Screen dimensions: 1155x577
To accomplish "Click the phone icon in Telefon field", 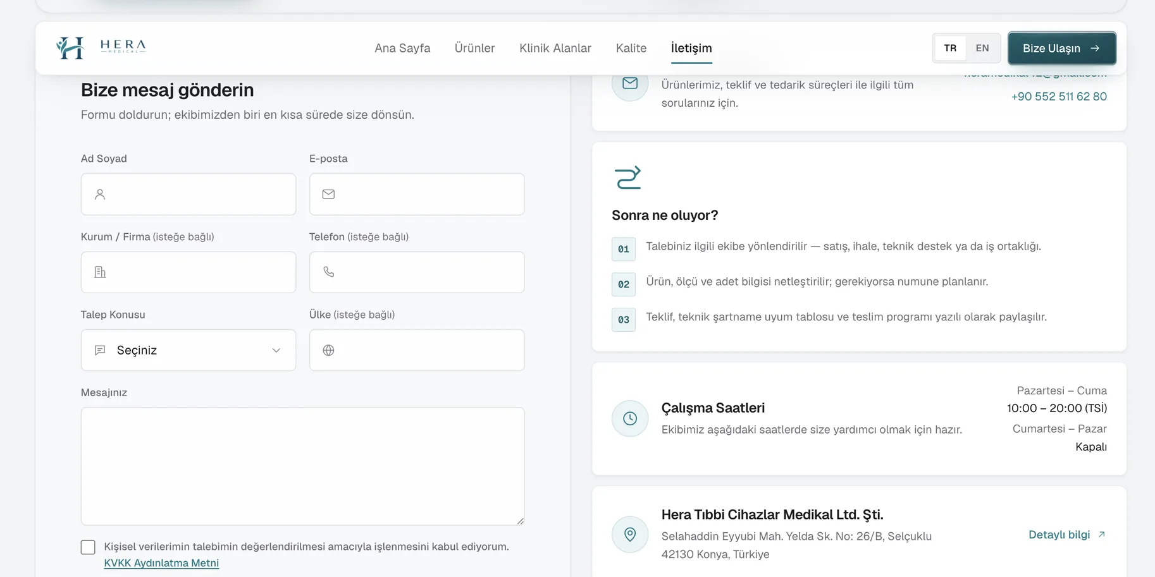I will click(328, 272).
